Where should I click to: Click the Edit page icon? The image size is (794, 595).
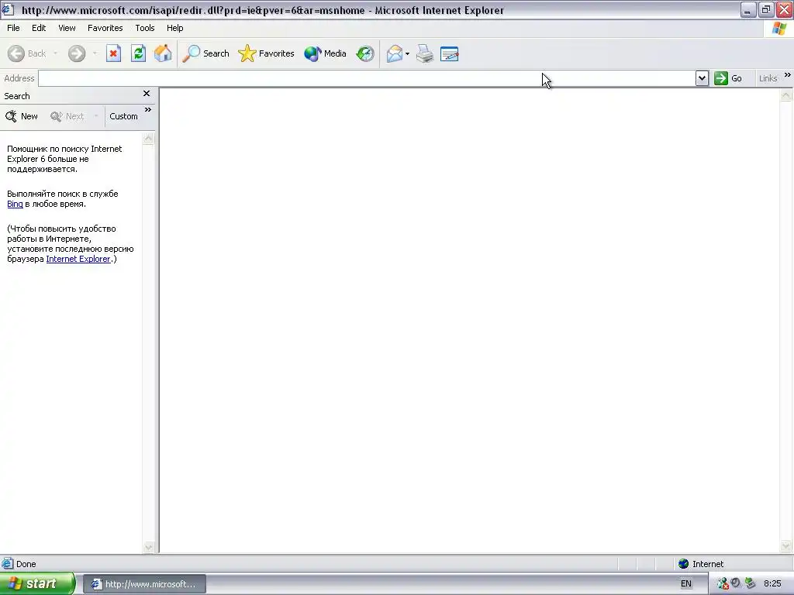tap(450, 53)
